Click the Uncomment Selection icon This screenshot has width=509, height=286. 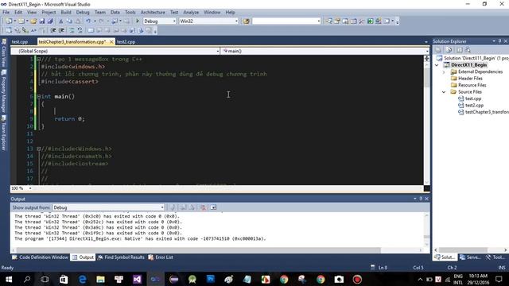pyautogui.click(x=80, y=30)
